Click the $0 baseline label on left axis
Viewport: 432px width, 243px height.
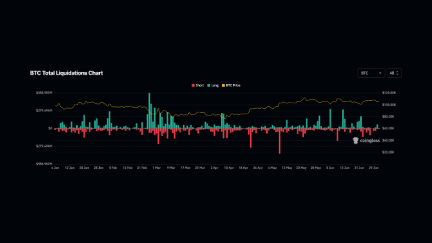50,128
